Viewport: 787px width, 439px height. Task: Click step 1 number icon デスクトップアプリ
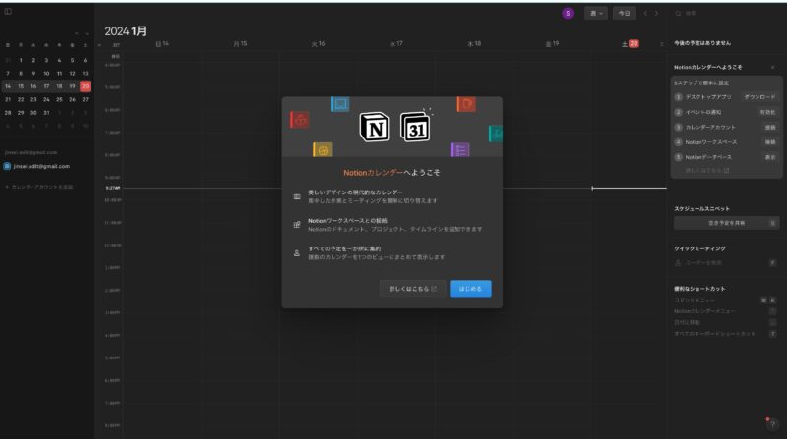point(678,97)
